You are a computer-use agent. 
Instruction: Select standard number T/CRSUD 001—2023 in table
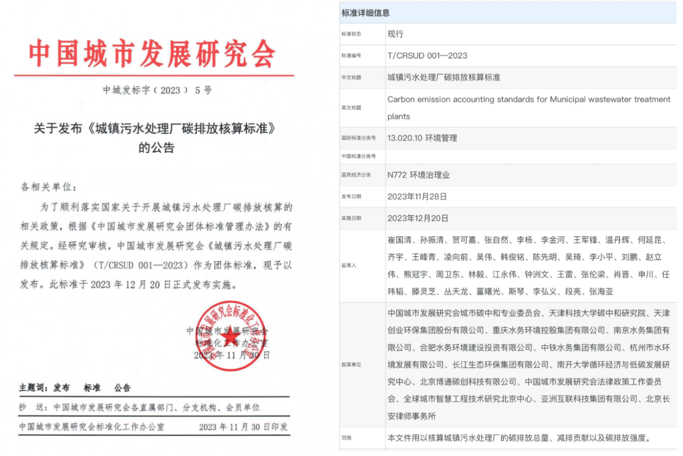(427, 55)
